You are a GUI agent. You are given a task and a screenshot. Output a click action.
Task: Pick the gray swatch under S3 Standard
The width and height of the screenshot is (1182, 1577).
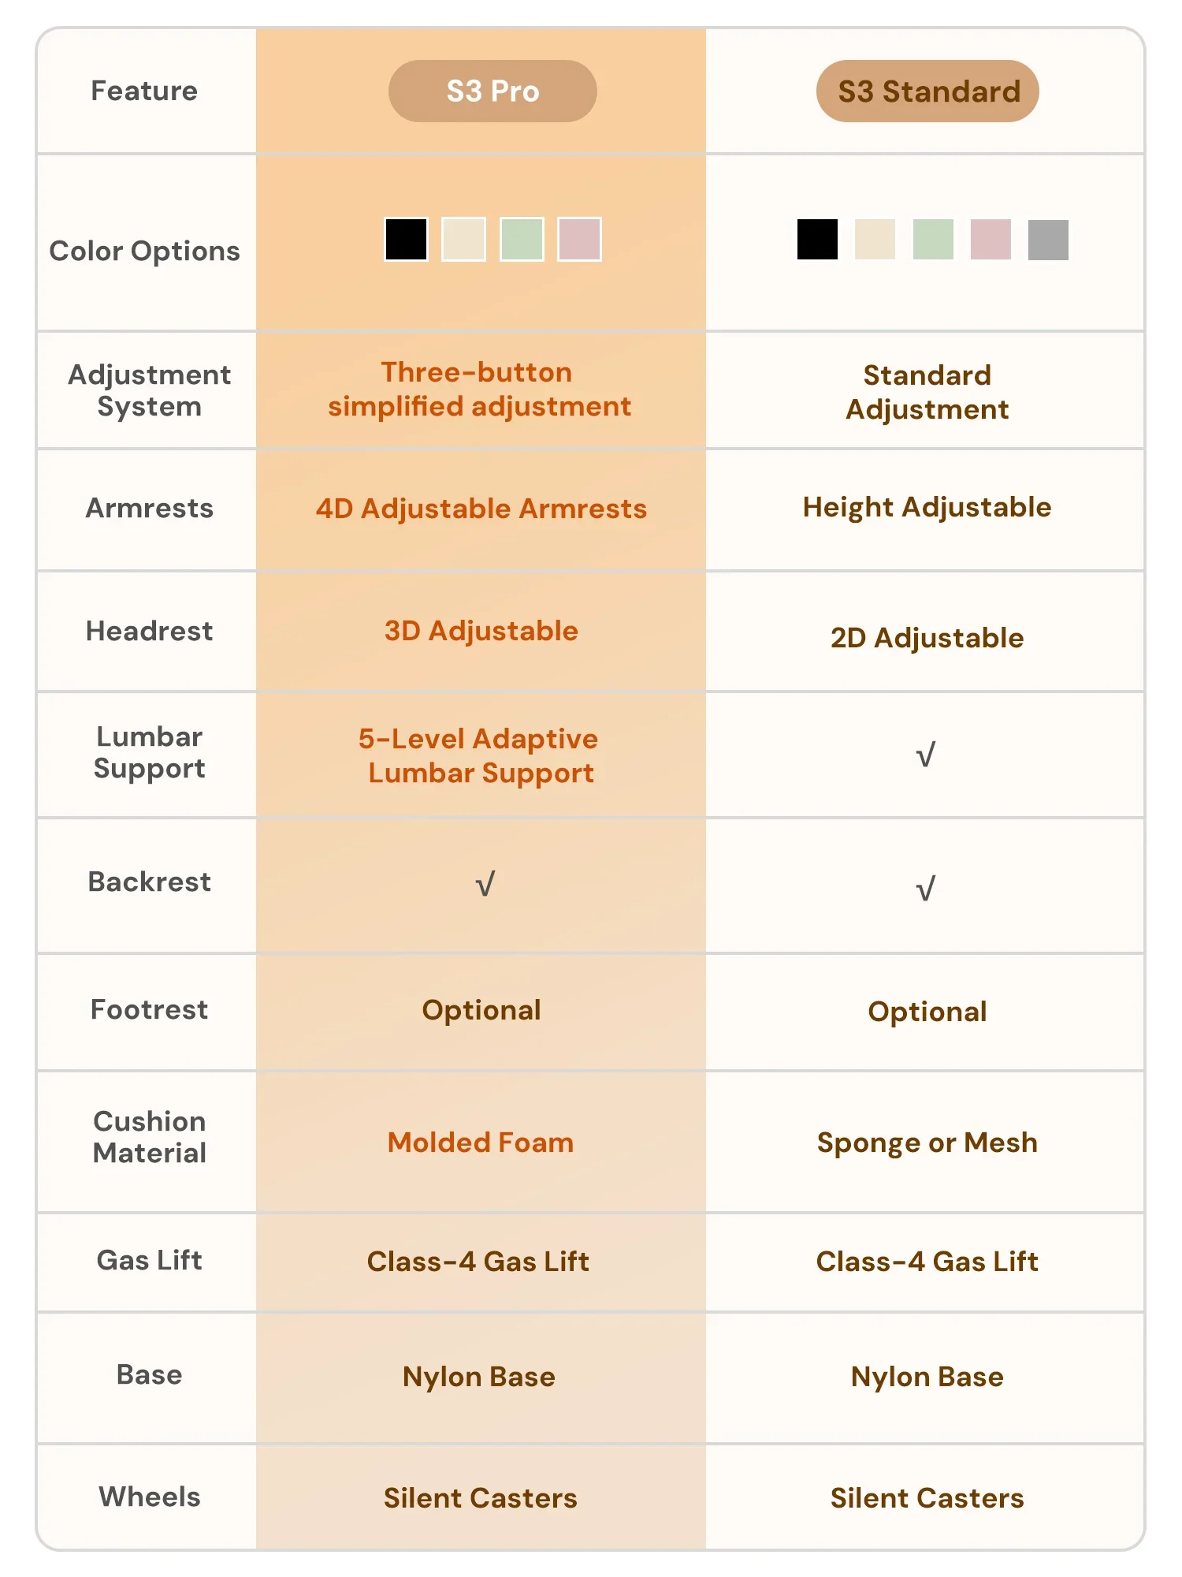pyautogui.click(x=1048, y=240)
